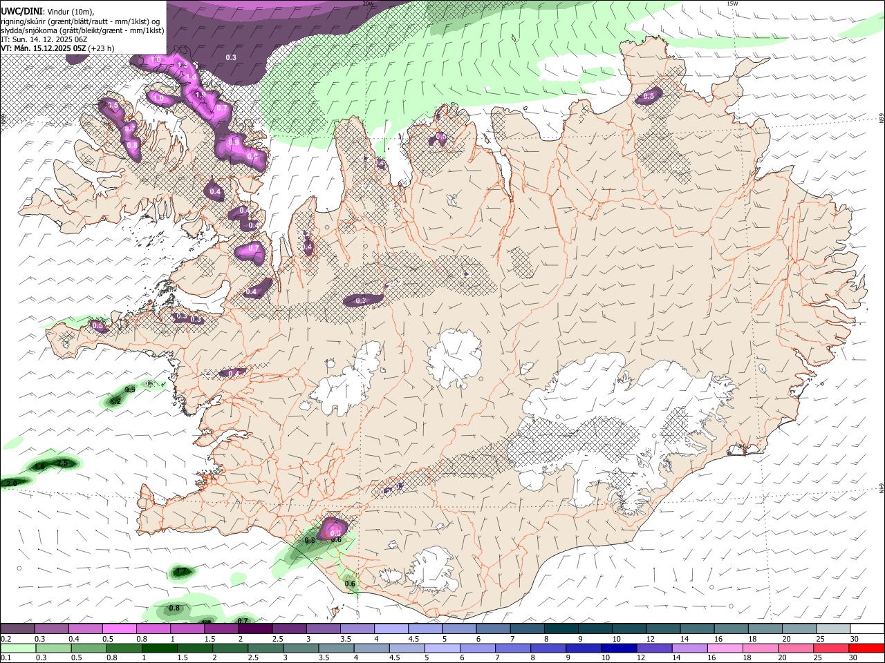
Task: Click the palest green bottom-scale swatch at 0.1
Action: tap(18, 648)
